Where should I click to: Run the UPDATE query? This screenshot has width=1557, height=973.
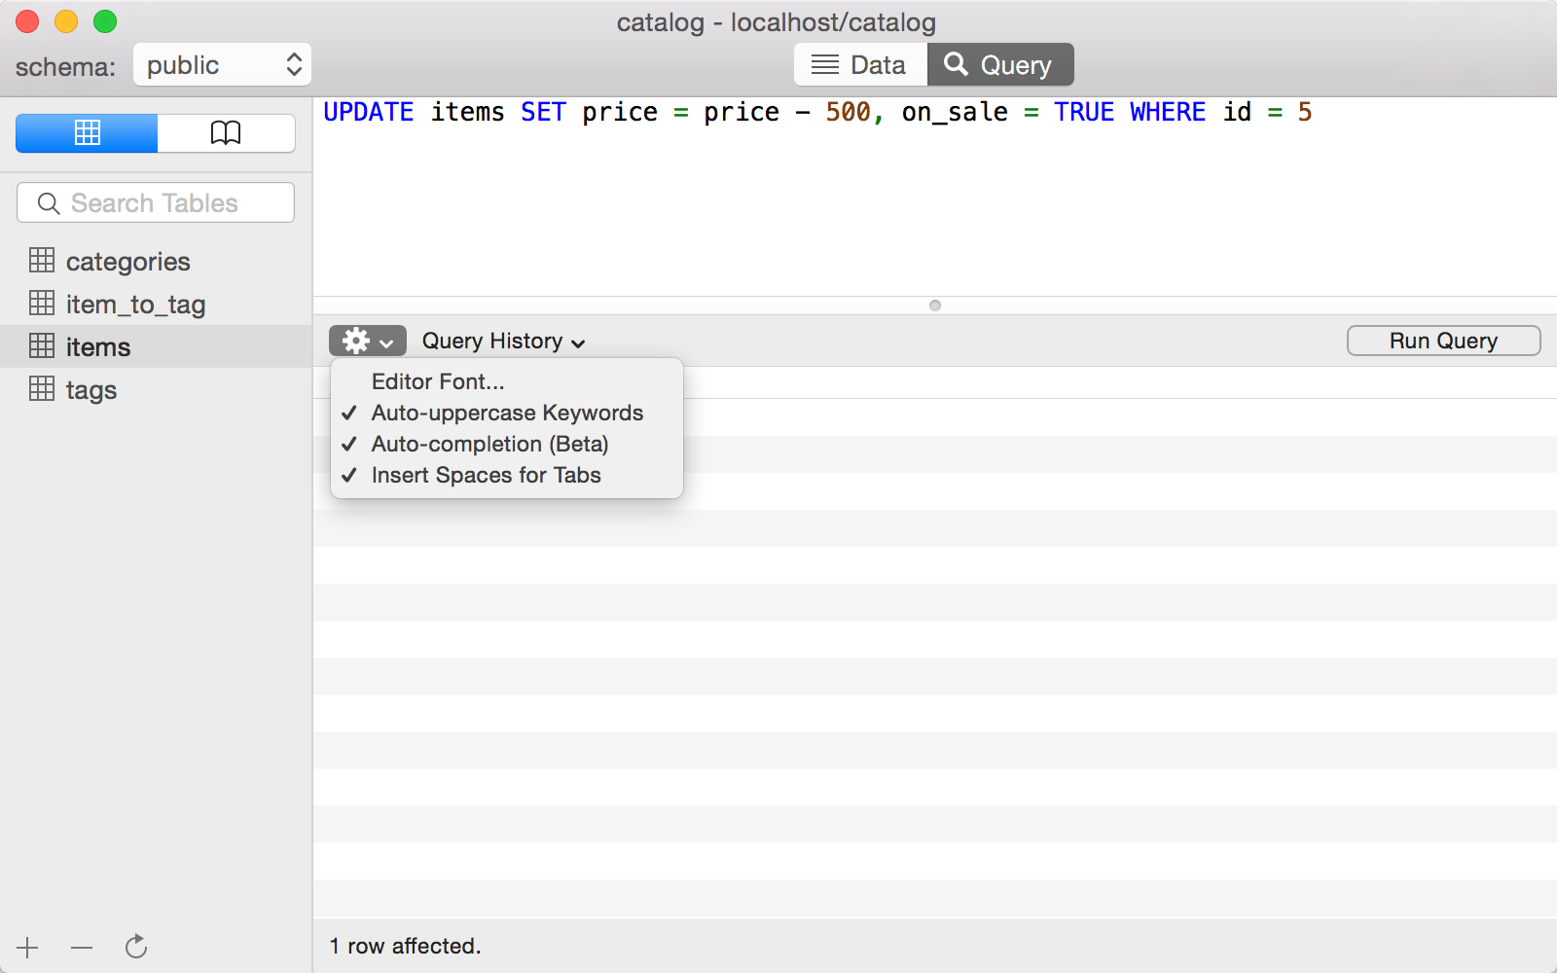click(1443, 341)
